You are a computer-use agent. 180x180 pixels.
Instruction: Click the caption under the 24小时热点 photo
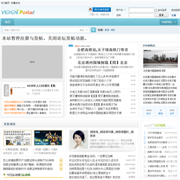pos(154,70)
